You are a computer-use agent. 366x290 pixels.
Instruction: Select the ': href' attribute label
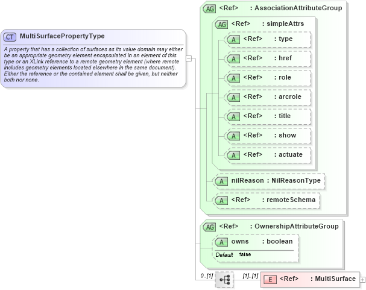(x=283, y=58)
